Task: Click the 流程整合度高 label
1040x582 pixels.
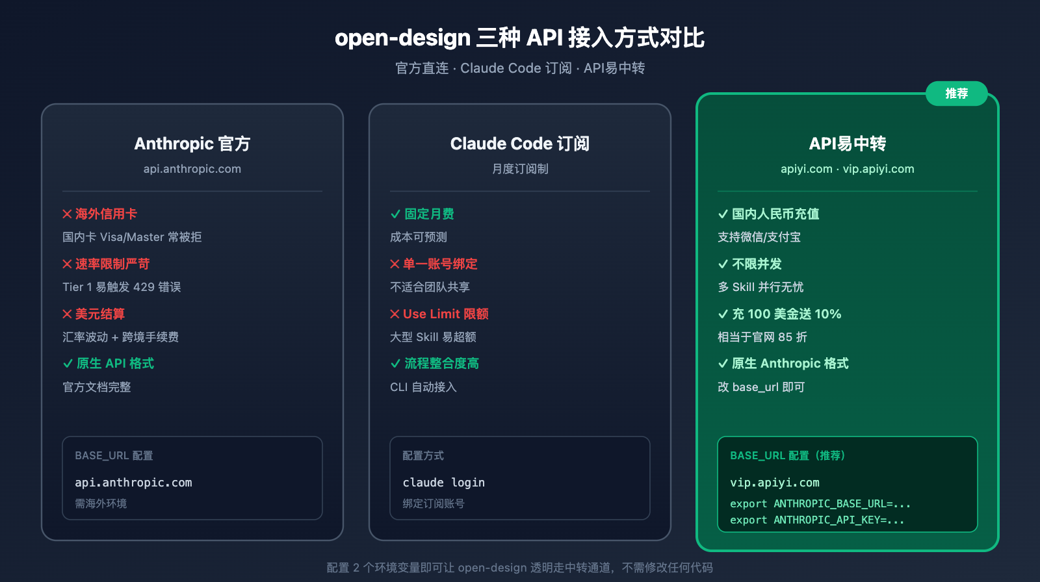Action: click(441, 364)
